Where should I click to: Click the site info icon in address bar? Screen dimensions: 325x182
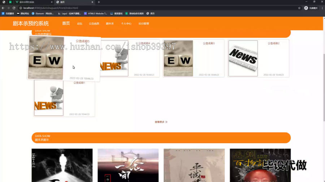(21, 8)
